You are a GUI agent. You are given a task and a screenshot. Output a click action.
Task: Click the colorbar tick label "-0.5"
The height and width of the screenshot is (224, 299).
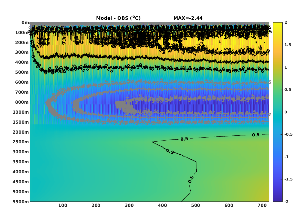click(288, 134)
